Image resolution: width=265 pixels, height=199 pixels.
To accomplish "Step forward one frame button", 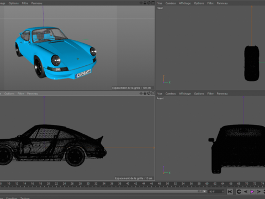I will click(259, 192).
